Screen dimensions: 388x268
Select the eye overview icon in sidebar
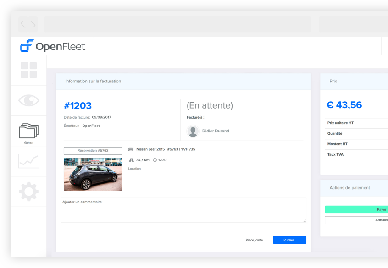[x=28, y=100]
